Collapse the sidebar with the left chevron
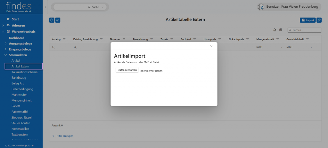Viewport: 328px width, 148px height. click(45, 7)
